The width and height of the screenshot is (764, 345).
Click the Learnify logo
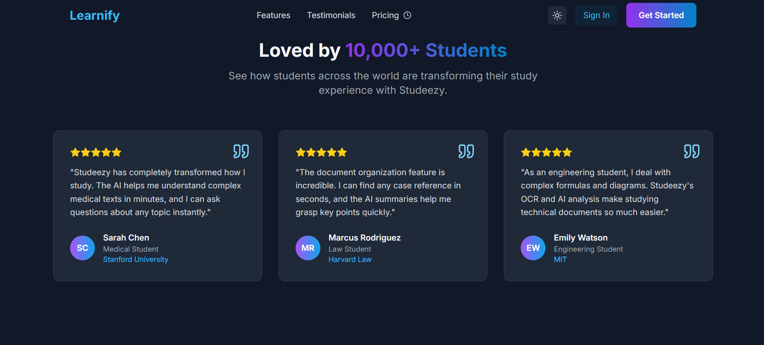94,15
